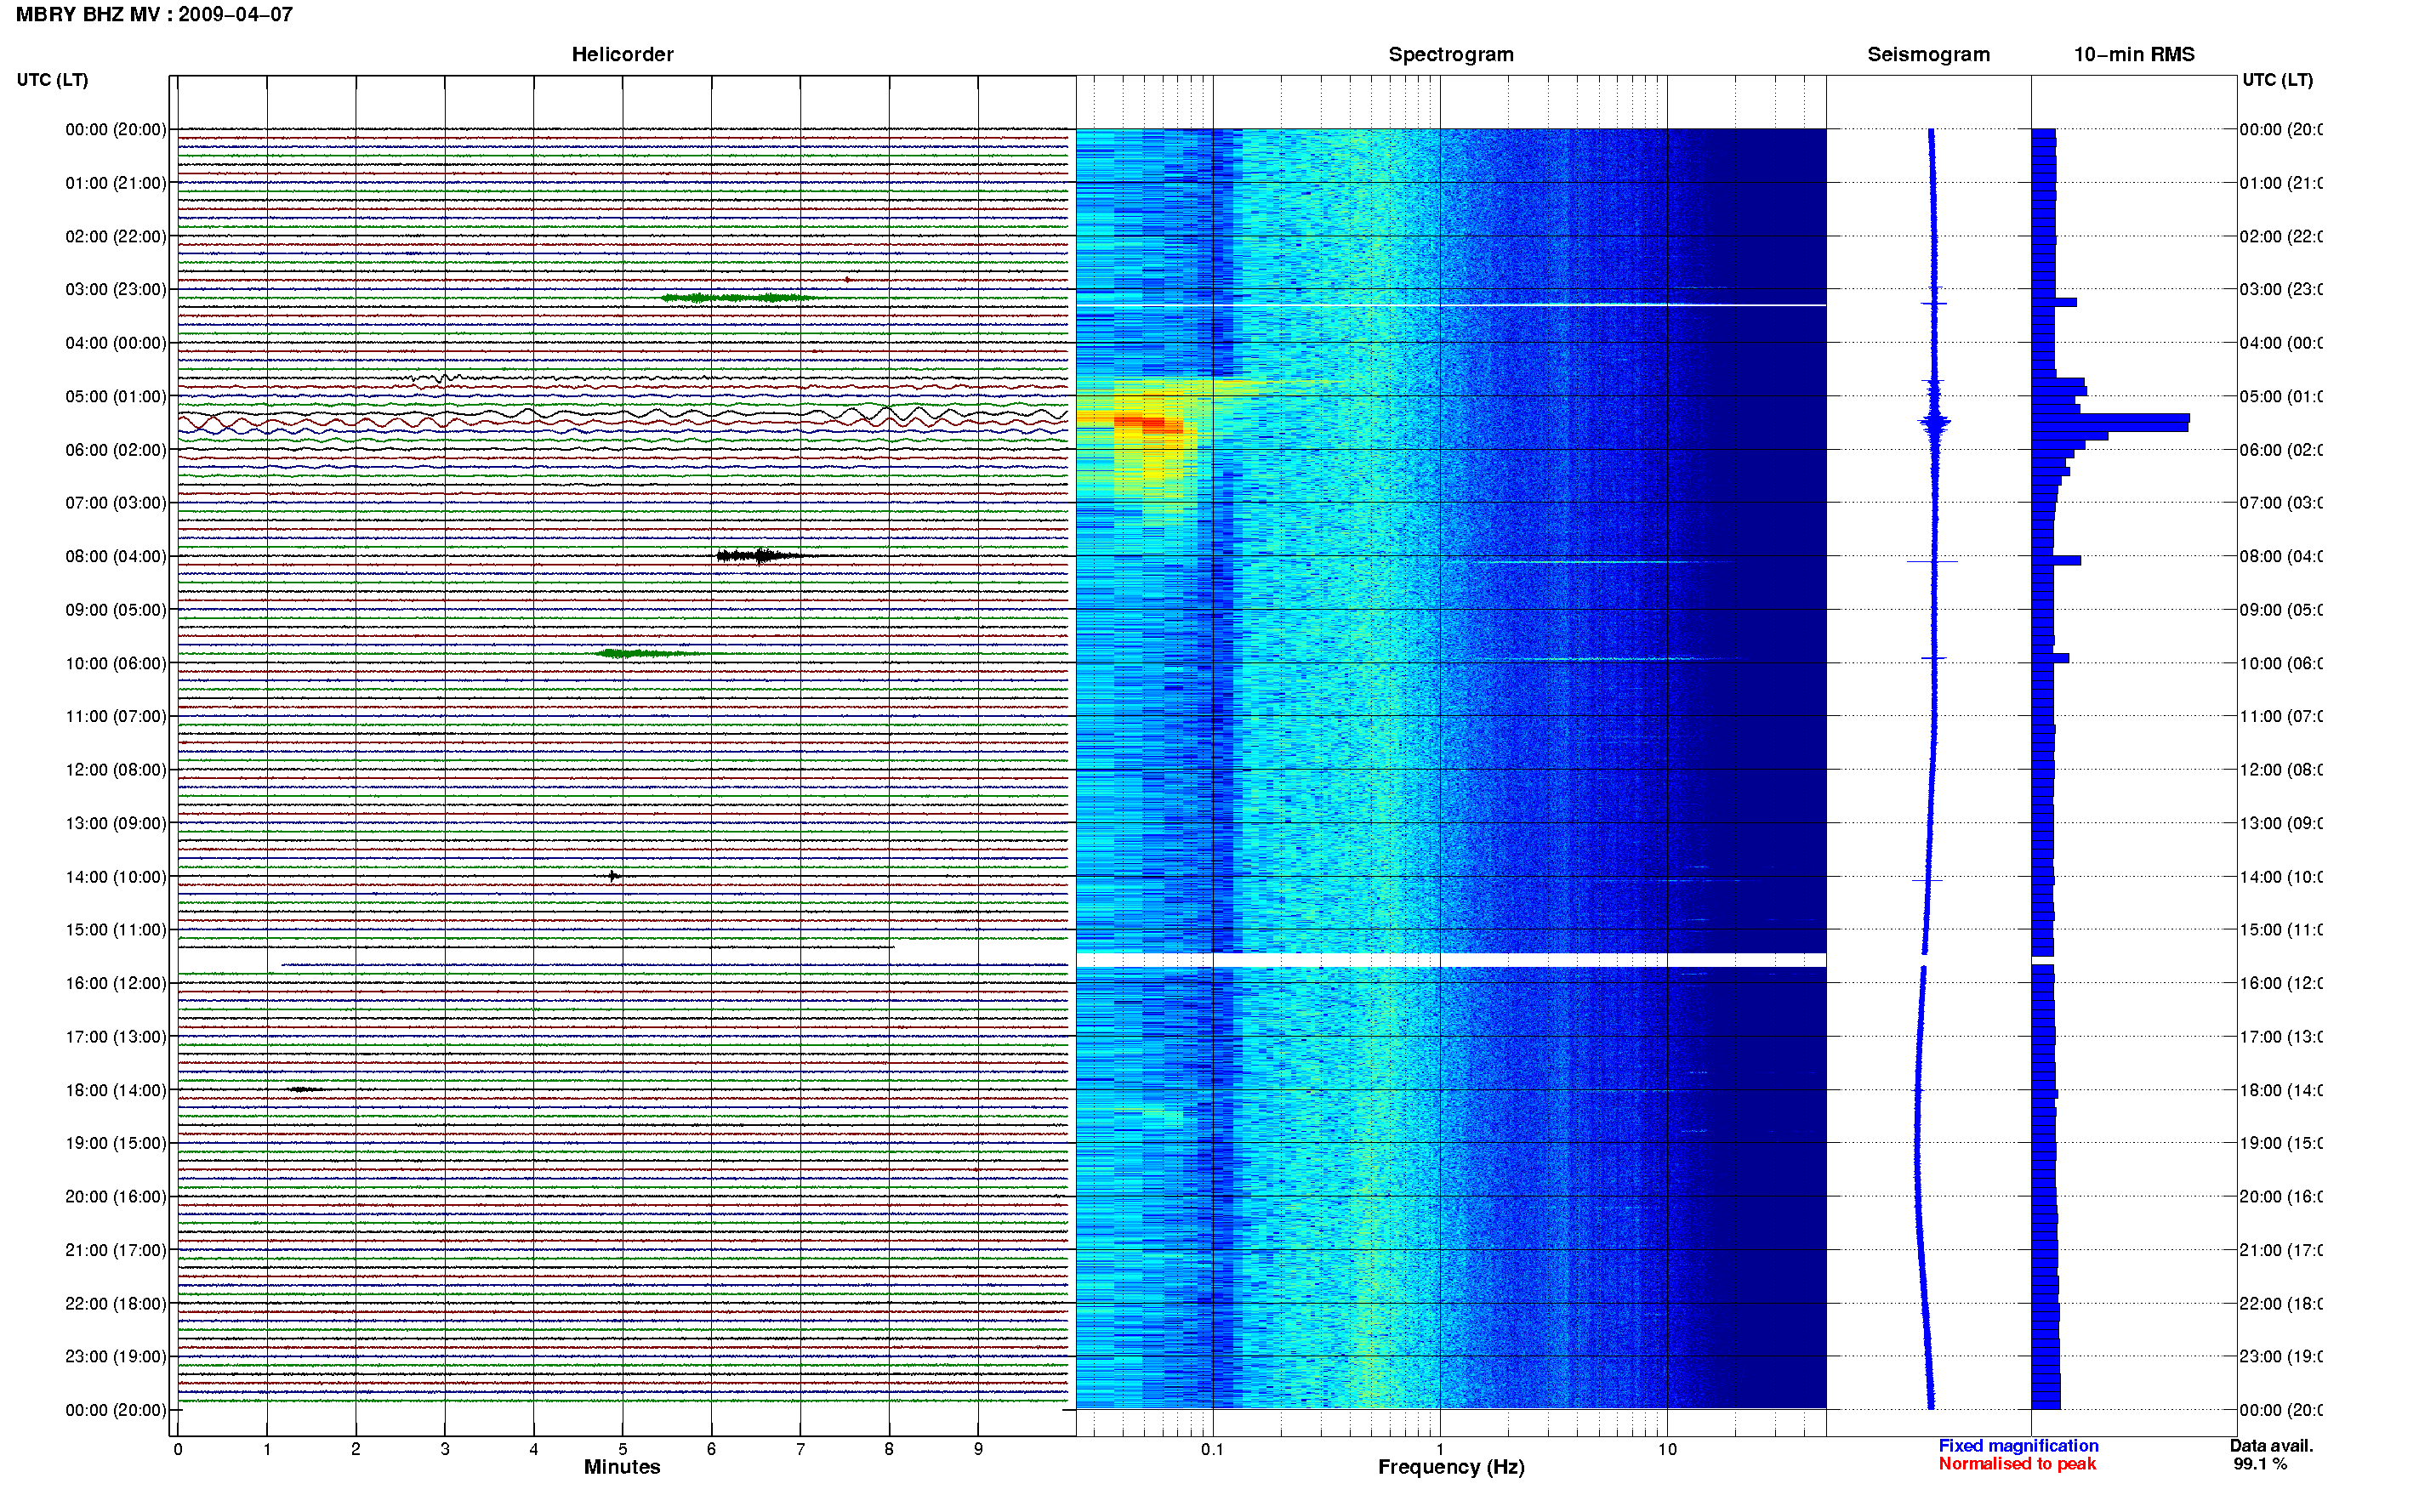
Task: Click the 'Frequency (Hz)' axis label
Action: (x=1451, y=1467)
